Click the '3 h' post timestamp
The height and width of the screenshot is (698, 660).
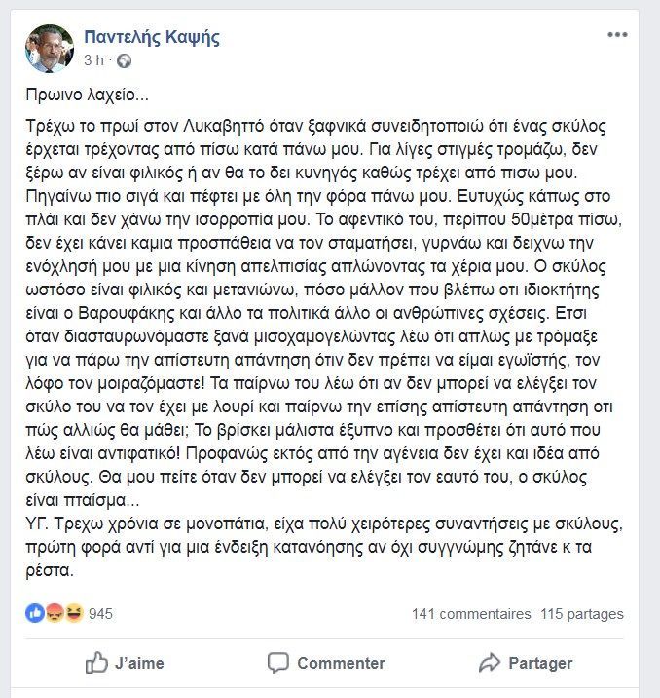tap(93, 59)
